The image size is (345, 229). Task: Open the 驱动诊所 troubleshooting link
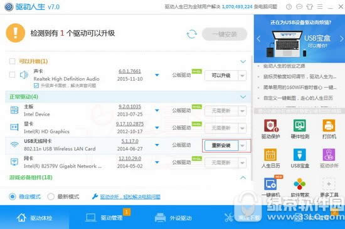click(130, 196)
